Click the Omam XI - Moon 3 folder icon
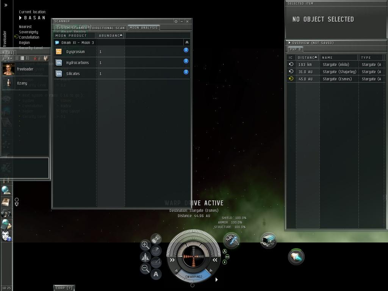Image resolution: width=388 pixels, height=291 pixels. coord(57,42)
